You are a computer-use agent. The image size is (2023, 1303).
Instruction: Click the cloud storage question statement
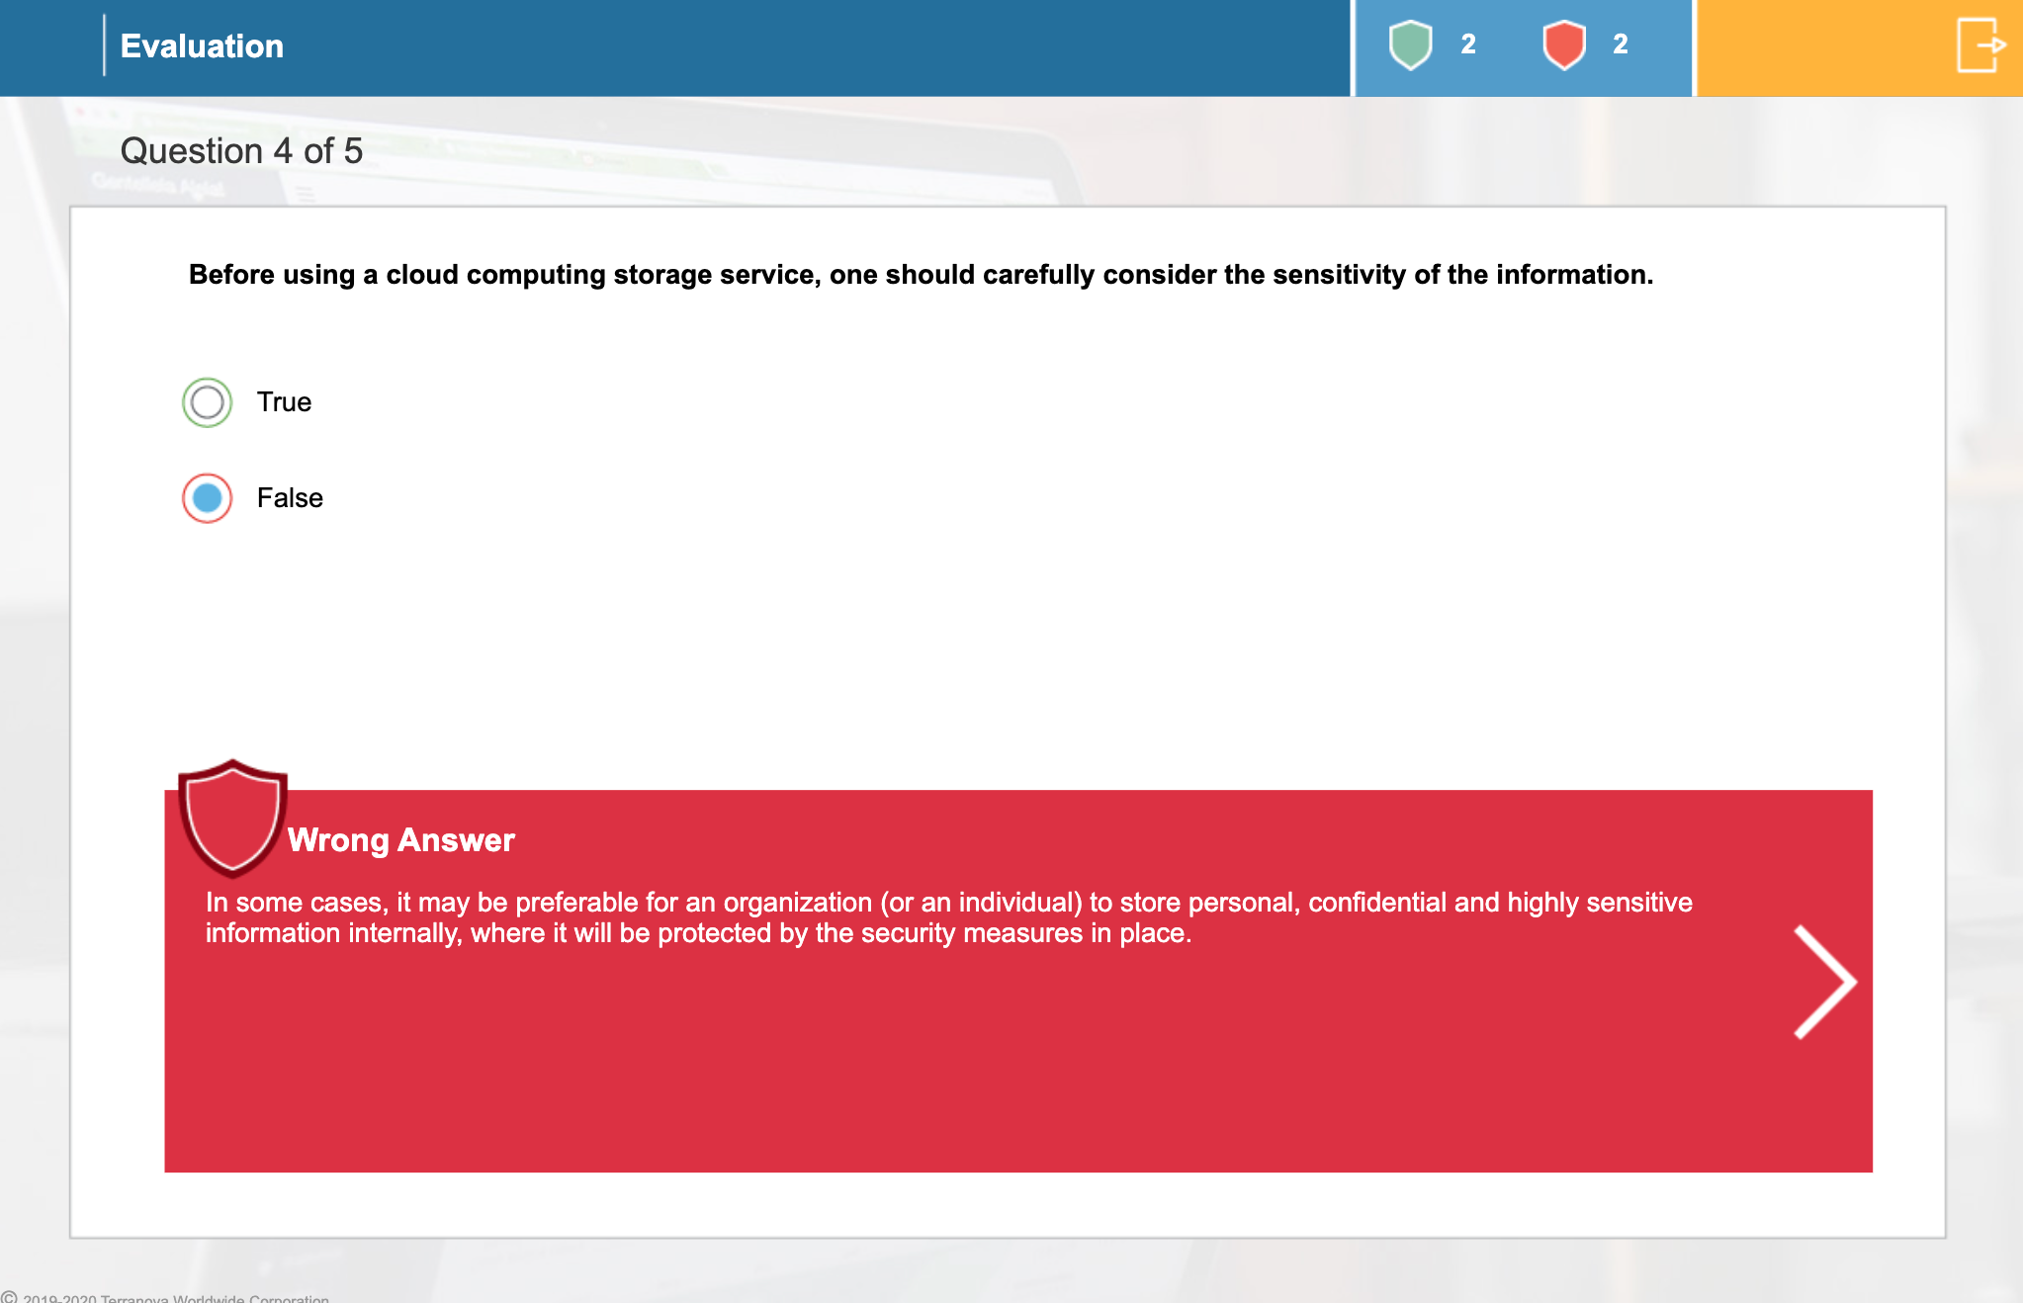click(921, 275)
